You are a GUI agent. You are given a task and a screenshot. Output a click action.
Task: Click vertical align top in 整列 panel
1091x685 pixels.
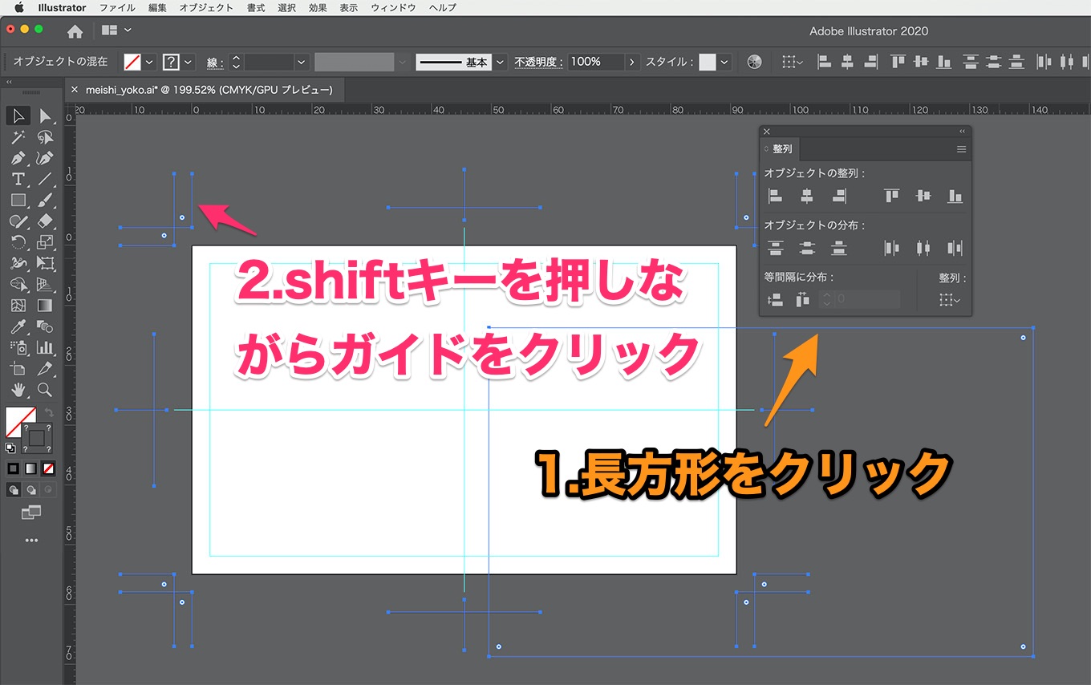pyautogui.click(x=892, y=195)
